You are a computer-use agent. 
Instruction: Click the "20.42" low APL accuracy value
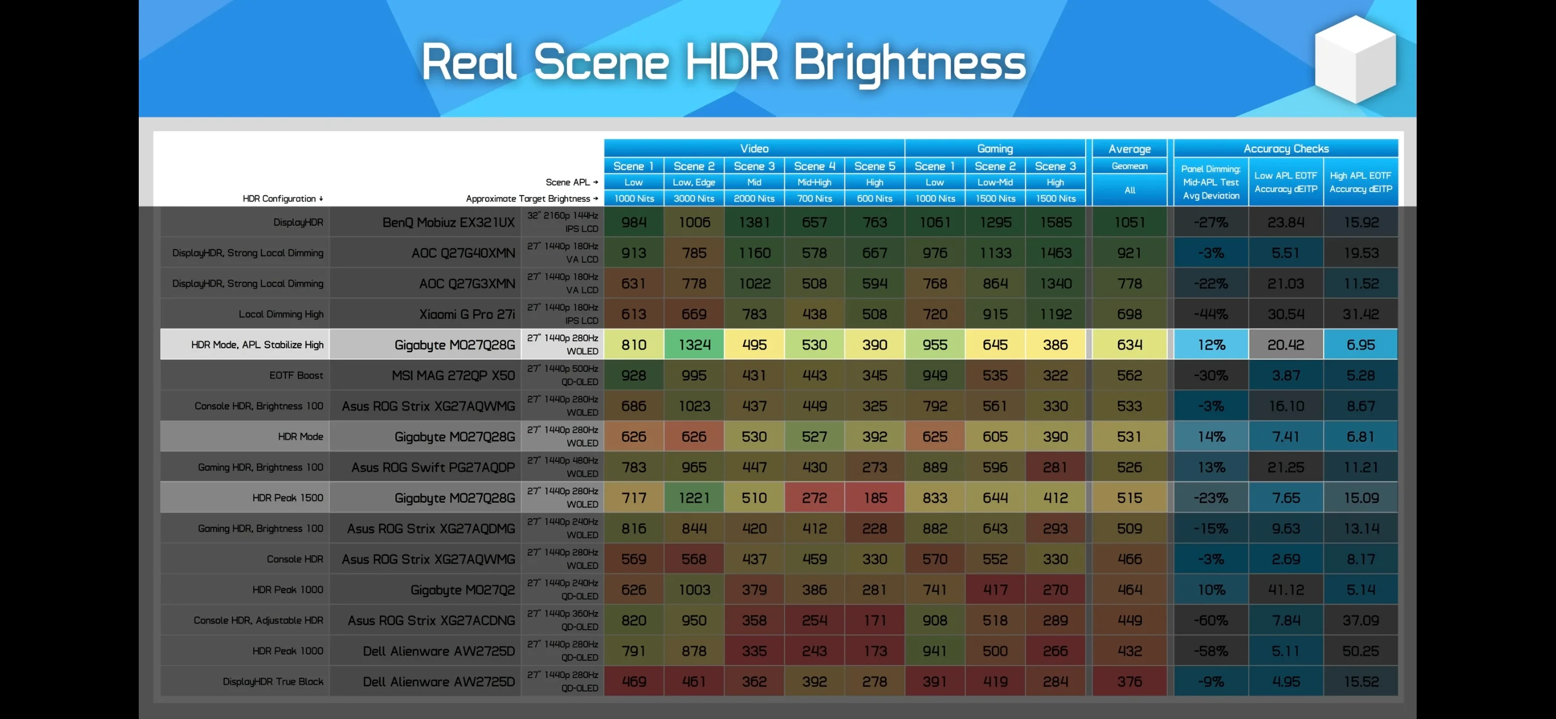(1285, 345)
